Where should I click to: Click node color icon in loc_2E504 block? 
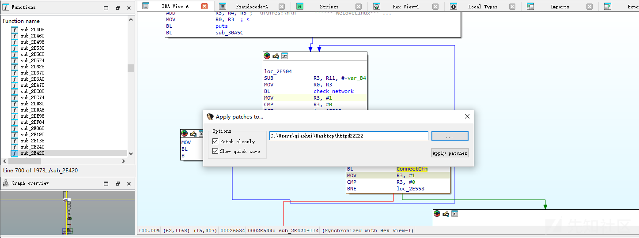(267, 56)
